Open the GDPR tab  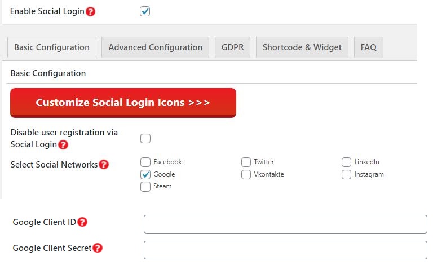(232, 47)
